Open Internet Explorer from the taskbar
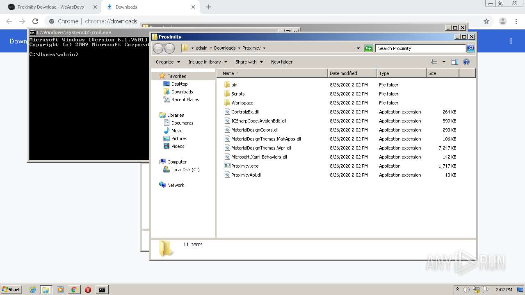The width and height of the screenshot is (525, 295). point(33,290)
